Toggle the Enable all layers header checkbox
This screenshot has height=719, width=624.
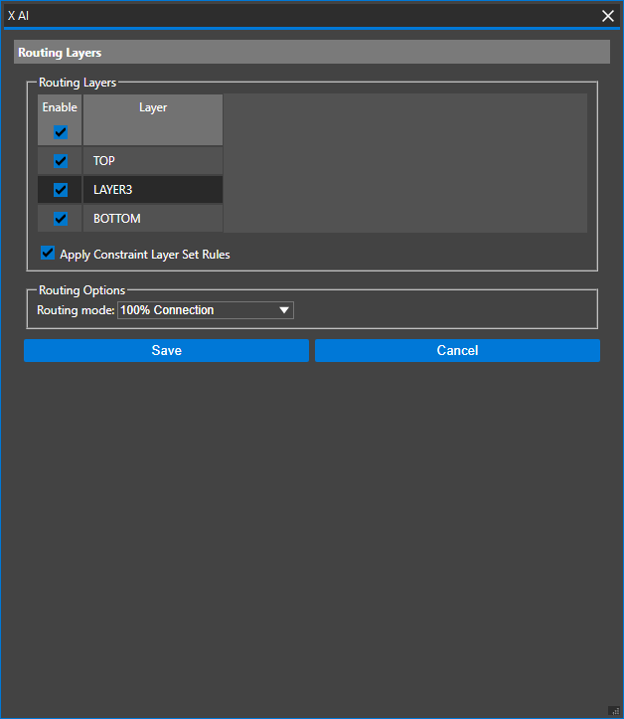click(60, 131)
